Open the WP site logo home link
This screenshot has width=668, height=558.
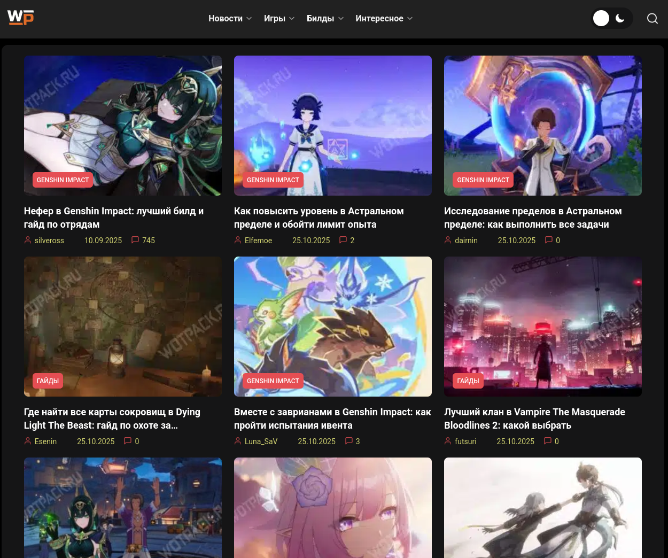pyautogui.click(x=20, y=18)
